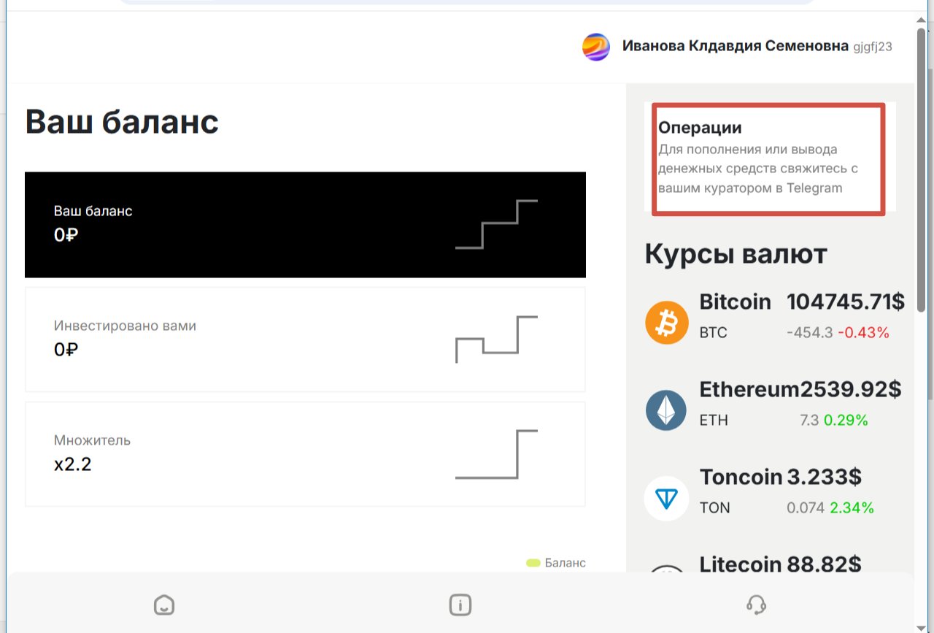
Task: Toggle the 'Баланс' chart legend item
Action: [556, 563]
